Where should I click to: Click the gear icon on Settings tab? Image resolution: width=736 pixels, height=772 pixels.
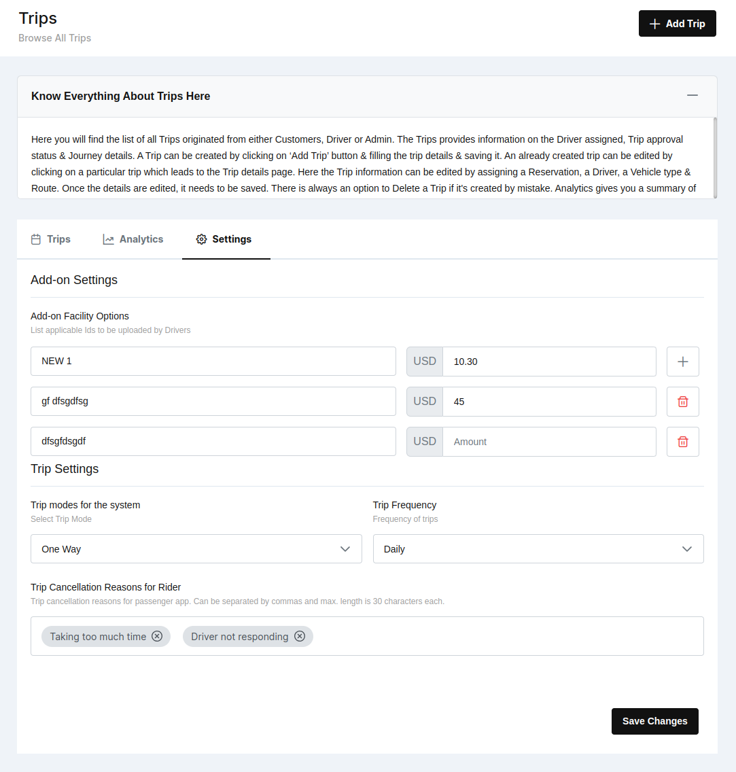[x=201, y=239]
